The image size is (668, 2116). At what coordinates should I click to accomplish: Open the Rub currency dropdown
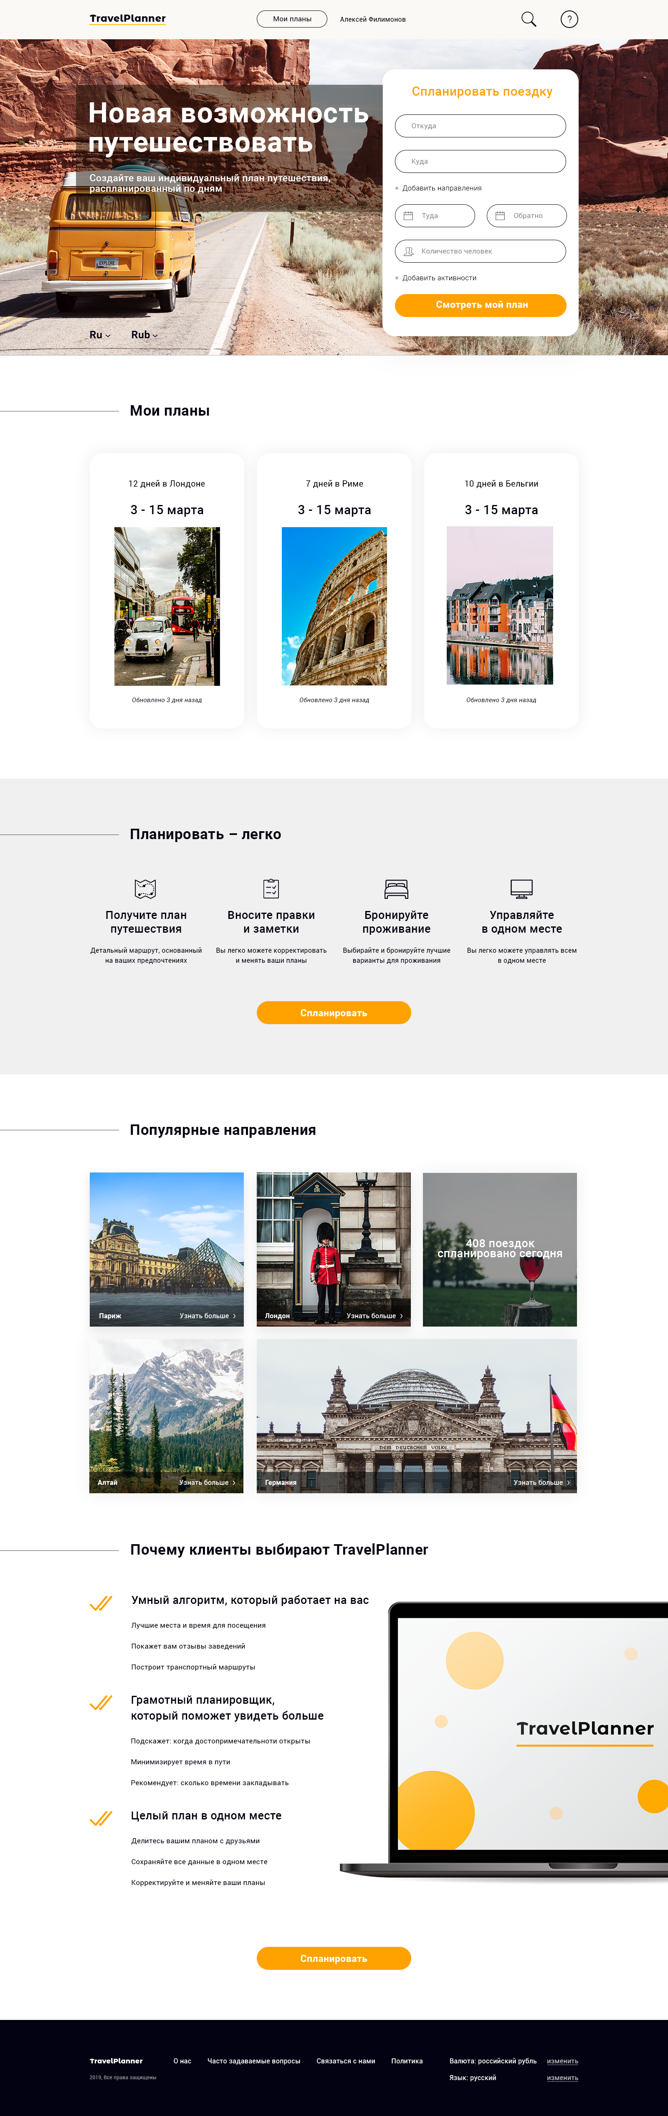click(144, 335)
